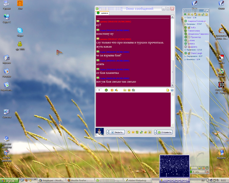Open Skype desktop shortcut
This screenshot has height=183, width=229.
(x=20, y=31)
